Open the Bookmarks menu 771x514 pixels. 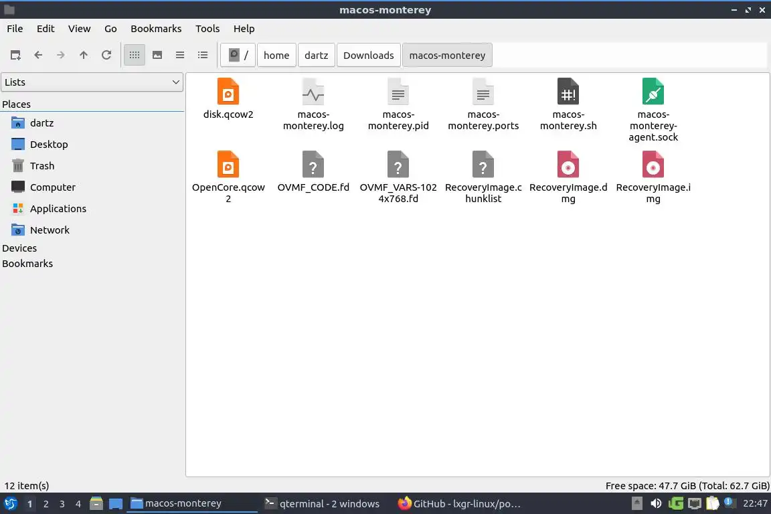[156, 29]
